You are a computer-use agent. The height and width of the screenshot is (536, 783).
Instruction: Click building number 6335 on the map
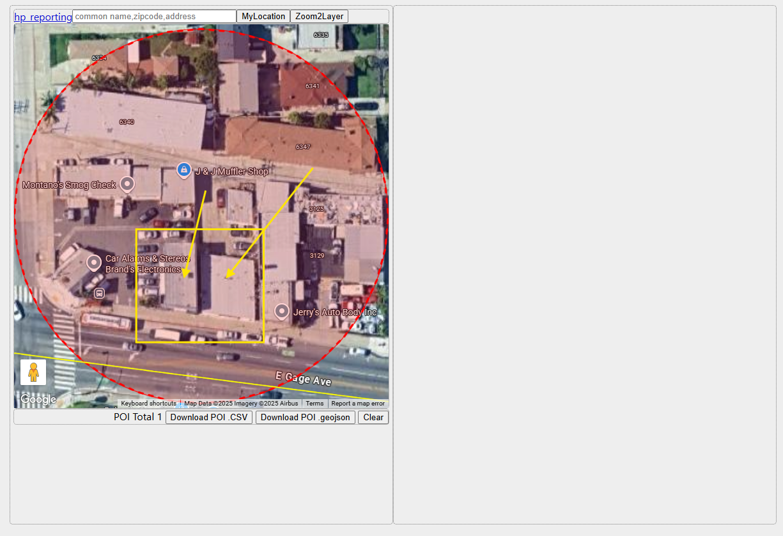click(x=321, y=35)
